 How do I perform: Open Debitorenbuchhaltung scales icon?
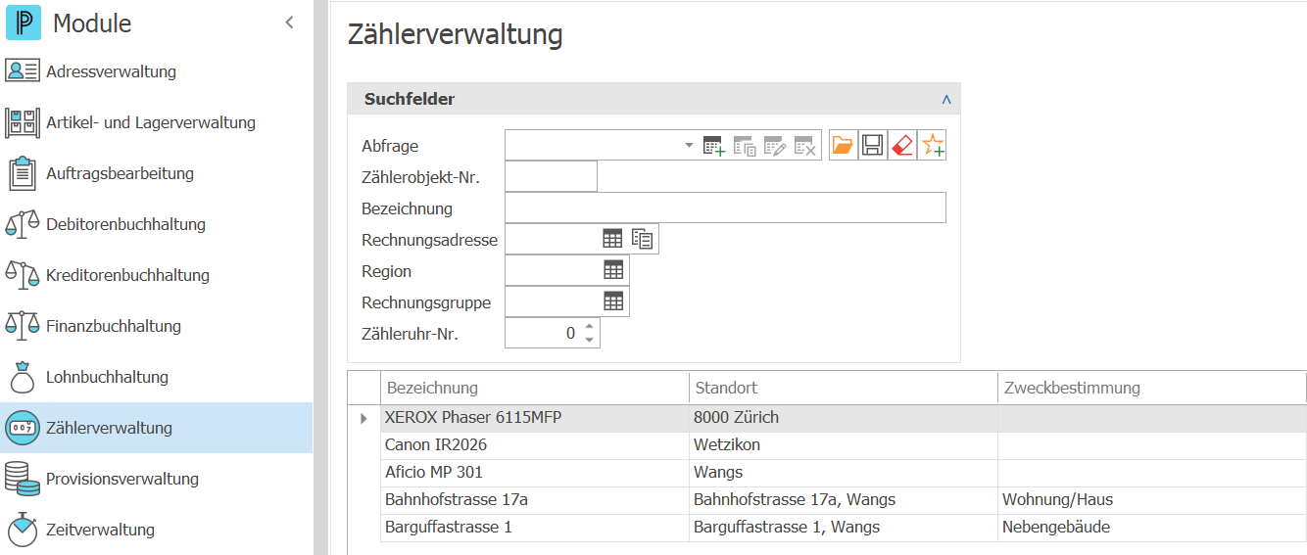(23, 224)
